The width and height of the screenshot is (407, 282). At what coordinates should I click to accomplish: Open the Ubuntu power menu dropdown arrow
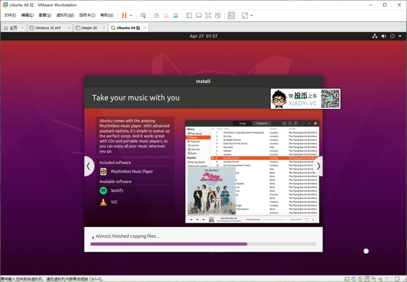click(400, 36)
